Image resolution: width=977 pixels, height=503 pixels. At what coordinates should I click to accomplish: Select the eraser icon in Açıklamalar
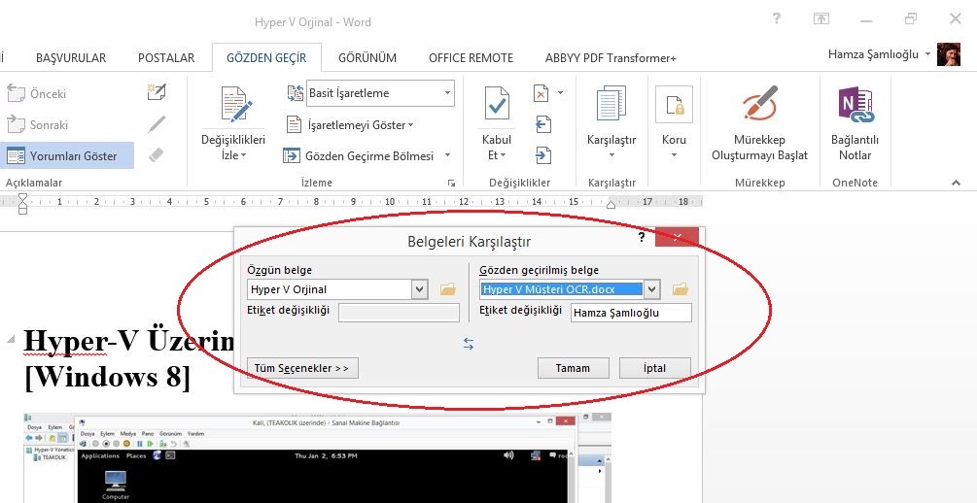(x=157, y=155)
